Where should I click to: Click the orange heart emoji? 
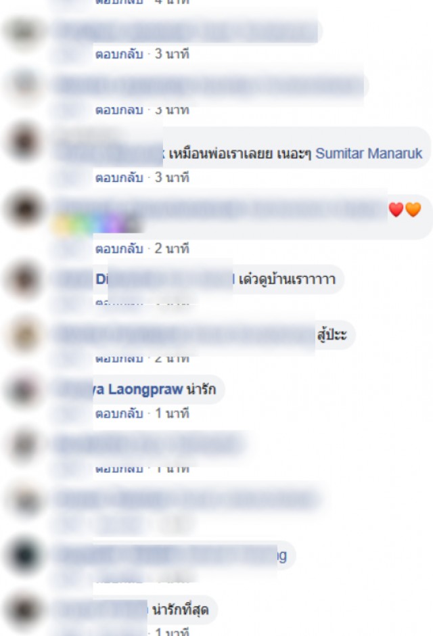tap(413, 209)
